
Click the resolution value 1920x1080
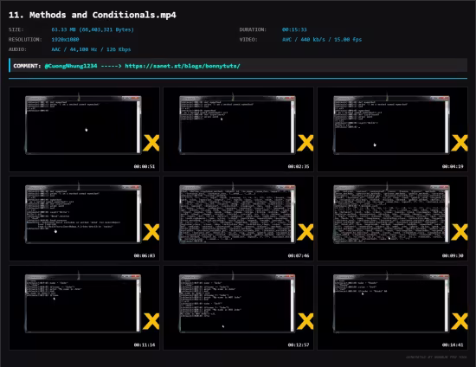[x=65, y=40]
